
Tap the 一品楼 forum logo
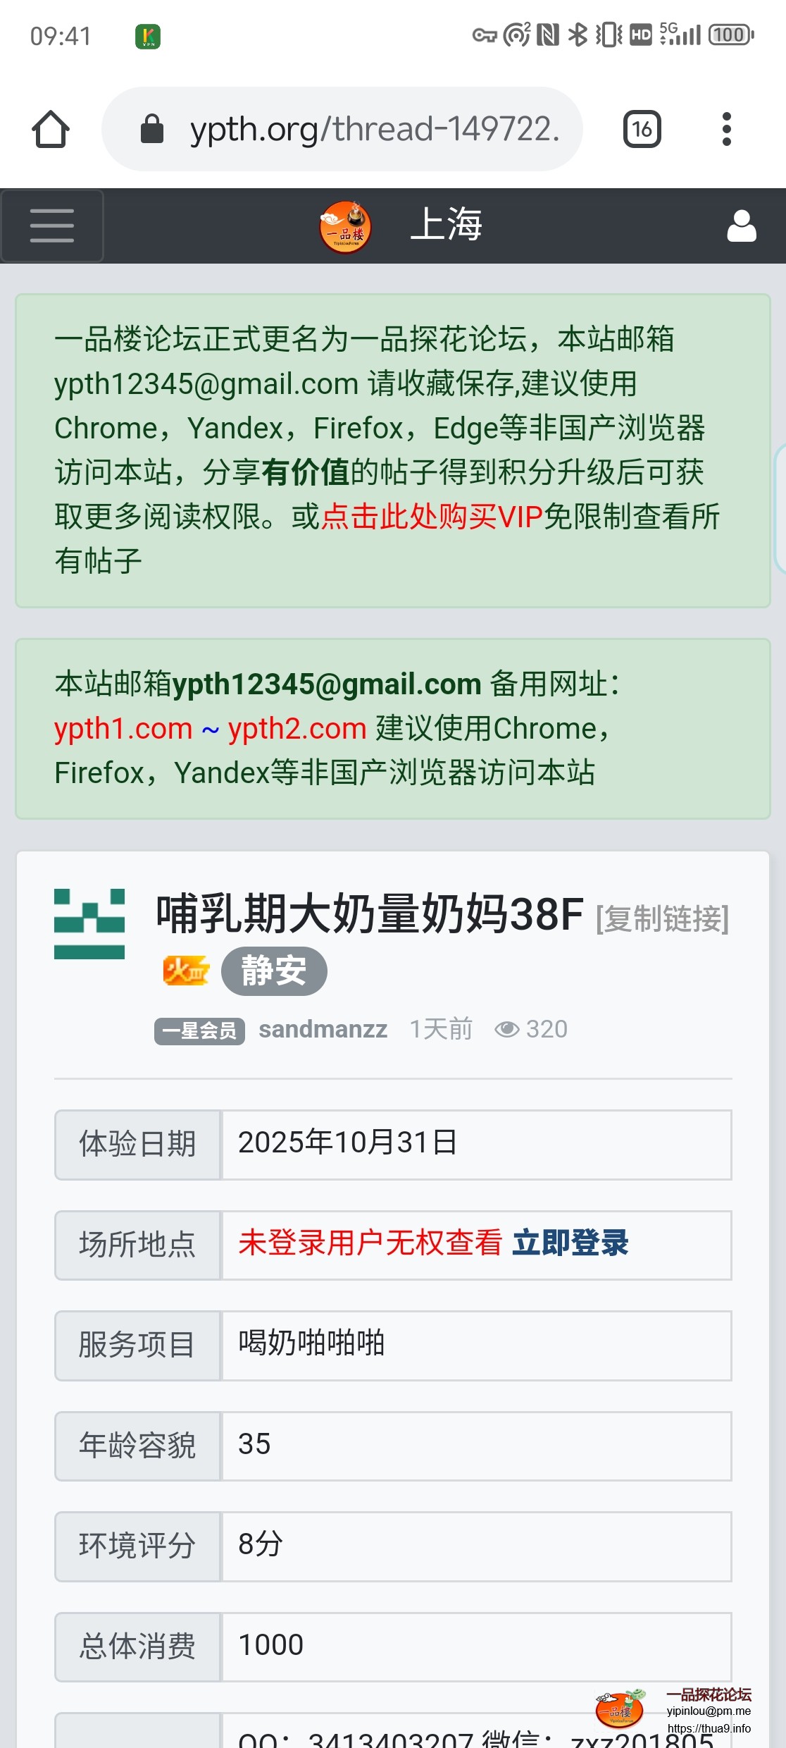345,226
